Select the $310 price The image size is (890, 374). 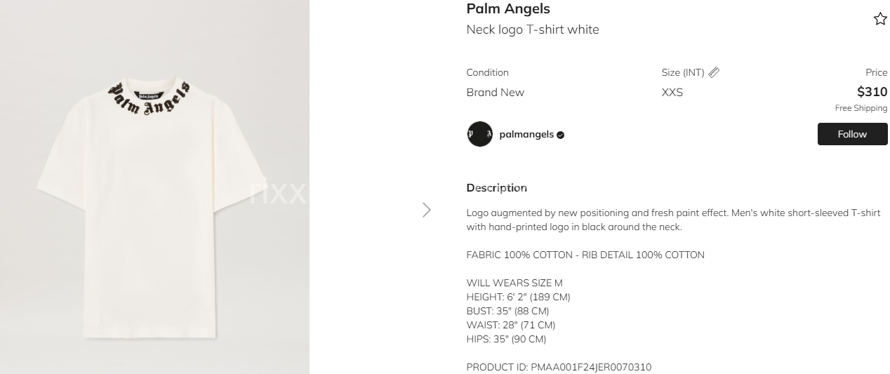pos(872,92)
